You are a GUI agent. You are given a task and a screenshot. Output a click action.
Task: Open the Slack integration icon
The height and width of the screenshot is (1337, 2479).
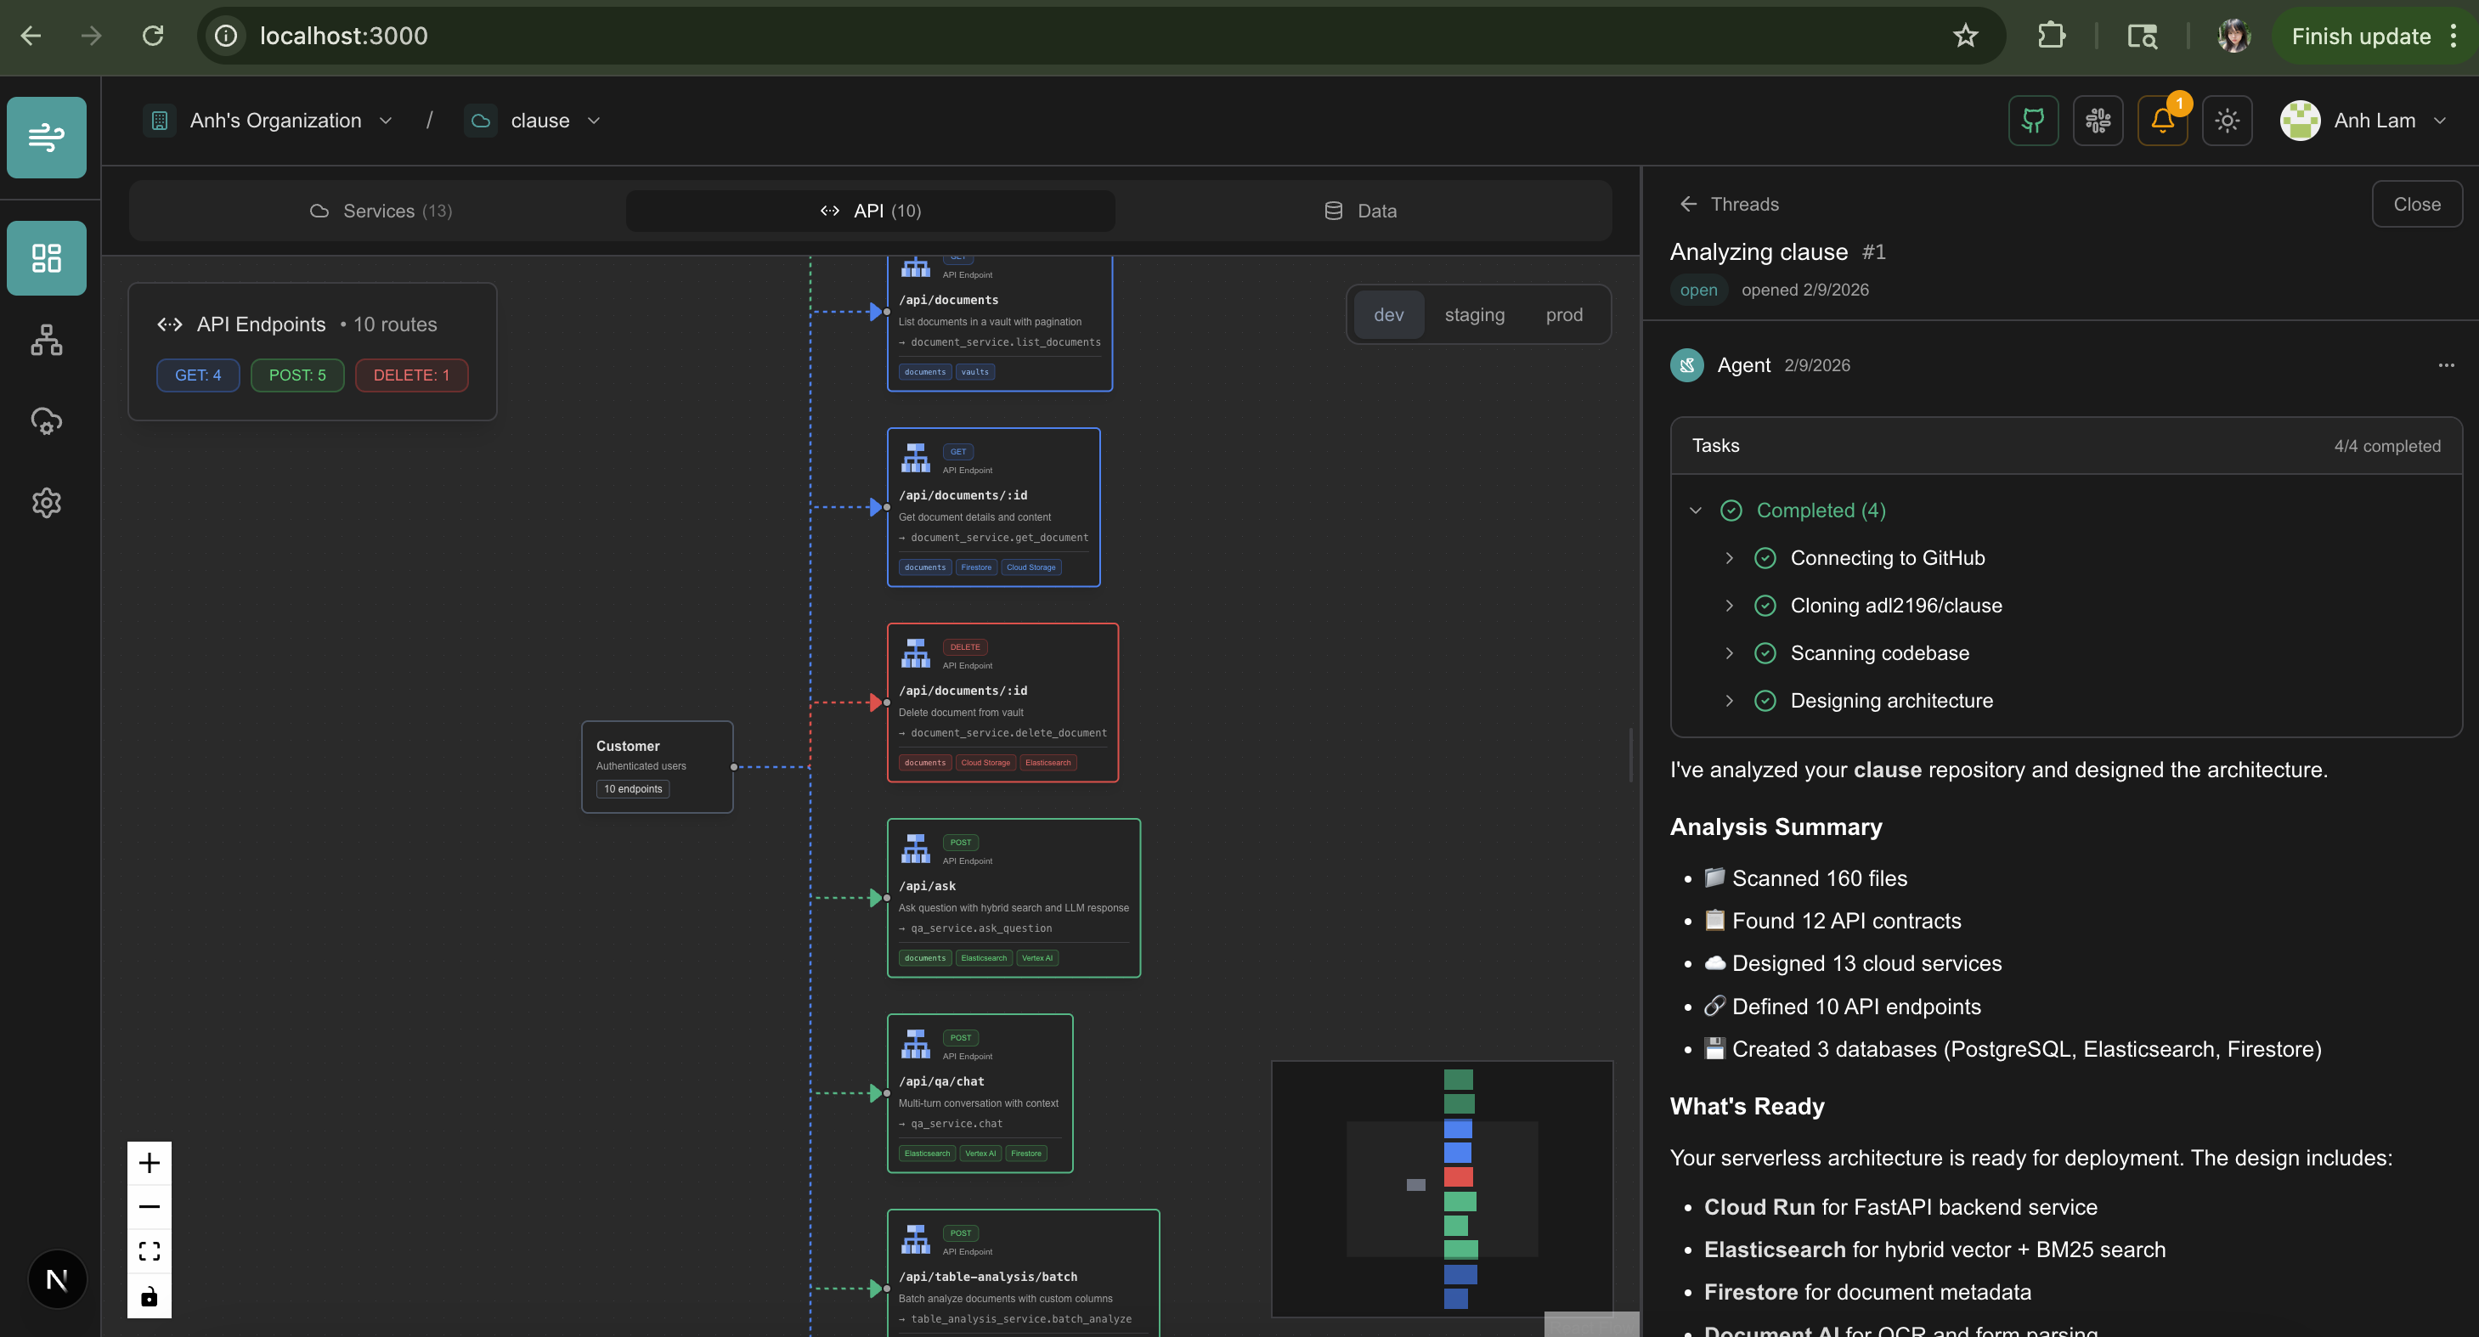(2097, 121)
